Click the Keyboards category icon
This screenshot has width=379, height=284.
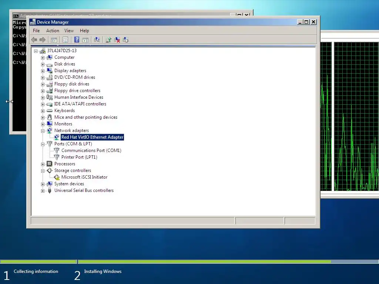(x=50, y=111)
